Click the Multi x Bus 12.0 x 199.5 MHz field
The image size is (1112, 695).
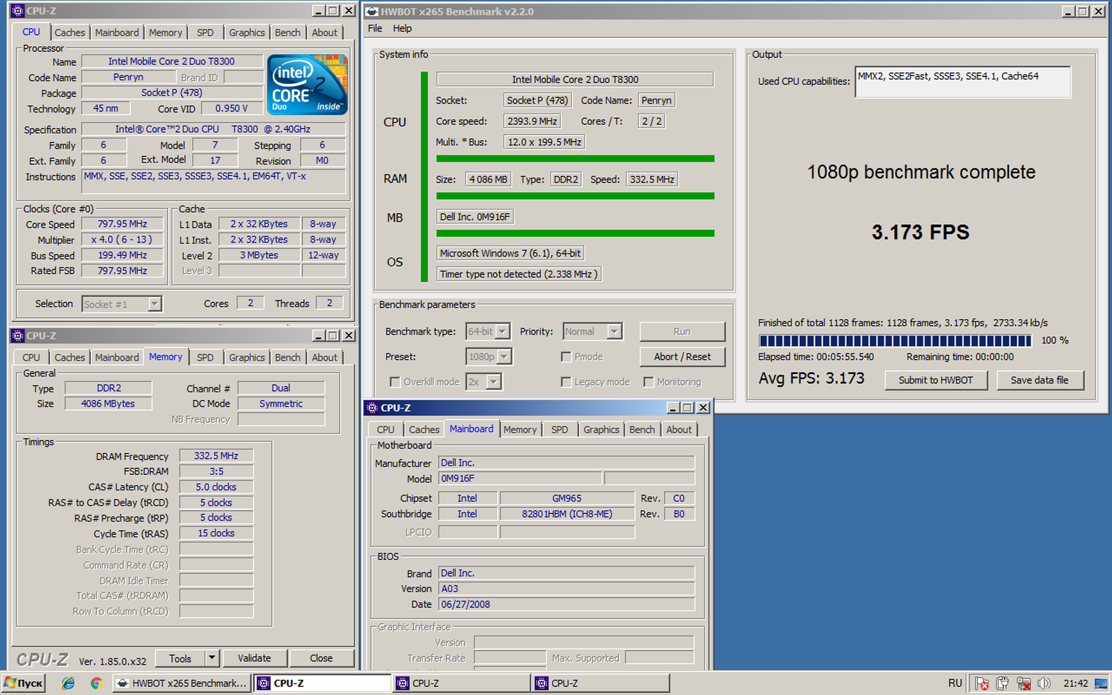click(x=544, y=142)
